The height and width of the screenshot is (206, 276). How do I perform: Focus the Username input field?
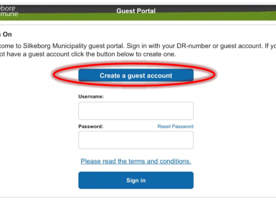[x=136, y=111]
